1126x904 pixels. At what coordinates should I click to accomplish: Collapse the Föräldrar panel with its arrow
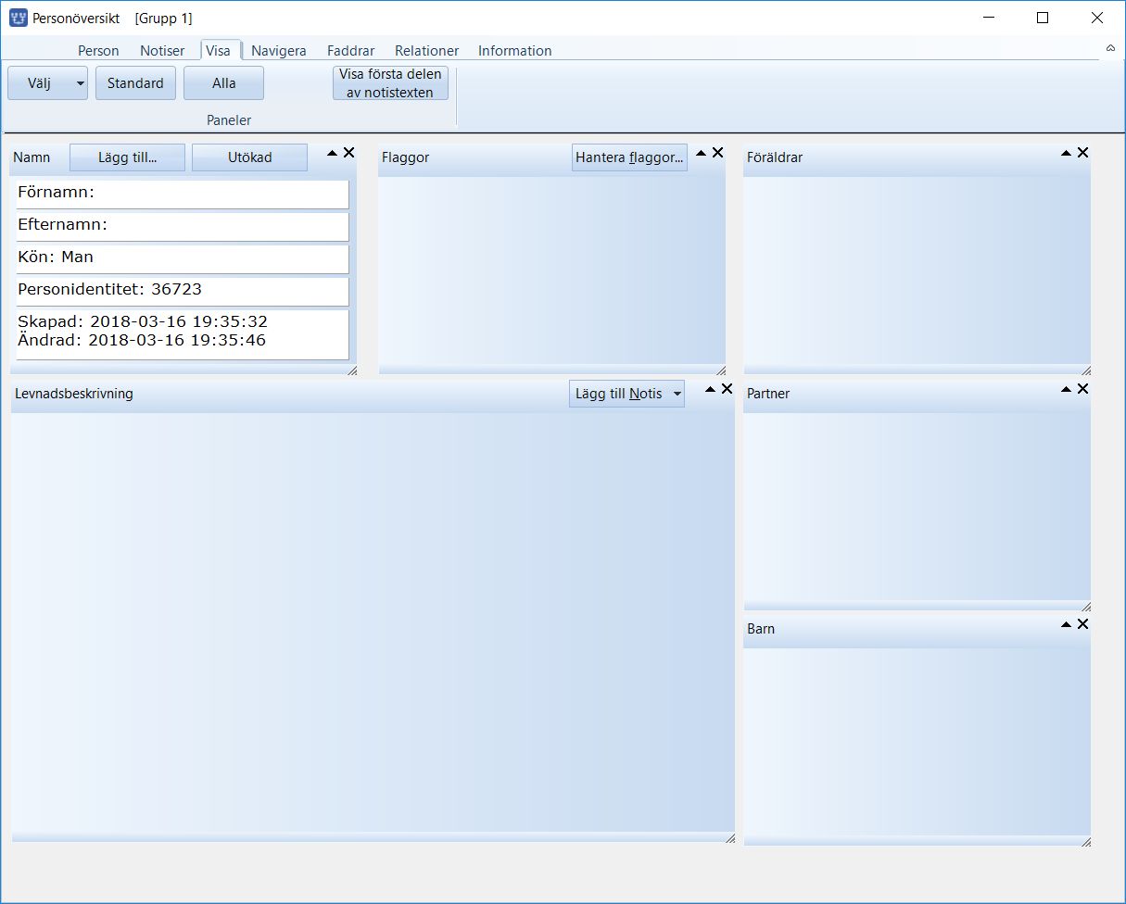1067,153
